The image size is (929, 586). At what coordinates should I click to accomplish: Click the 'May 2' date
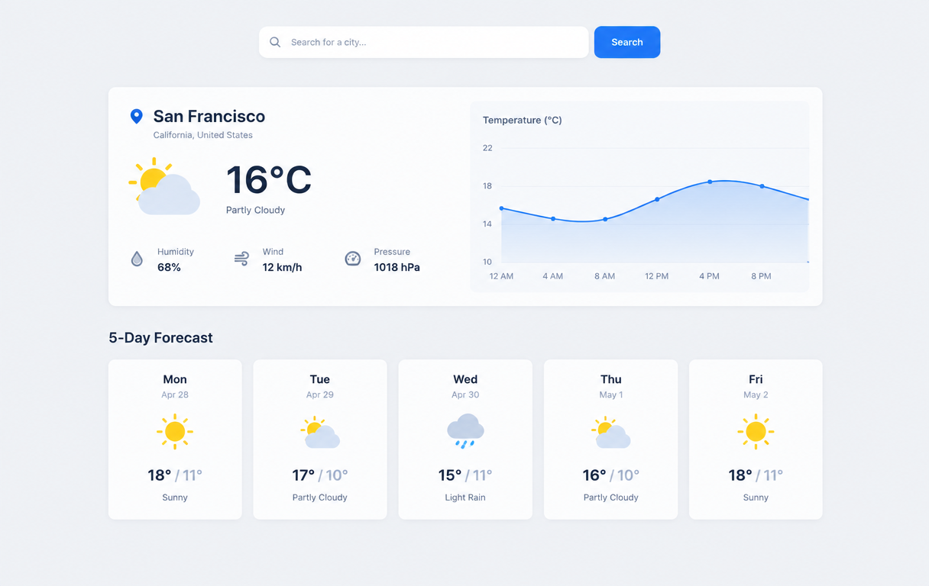tap(756, 395)
